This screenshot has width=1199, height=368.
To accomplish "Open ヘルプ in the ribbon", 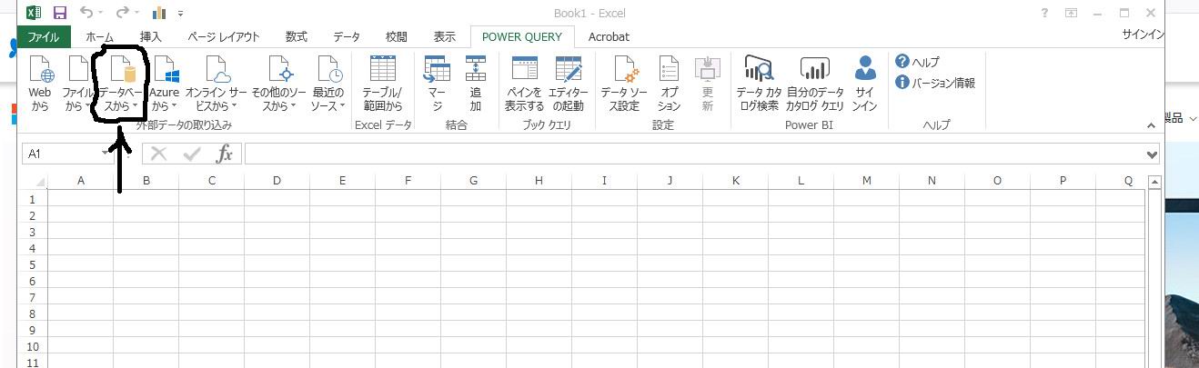I will pos(918,62).
